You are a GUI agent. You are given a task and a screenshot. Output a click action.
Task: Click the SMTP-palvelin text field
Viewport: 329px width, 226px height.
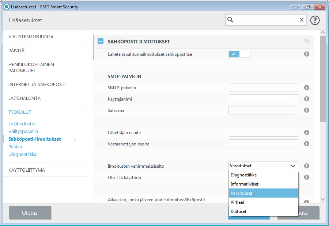[x=263, y=87]
